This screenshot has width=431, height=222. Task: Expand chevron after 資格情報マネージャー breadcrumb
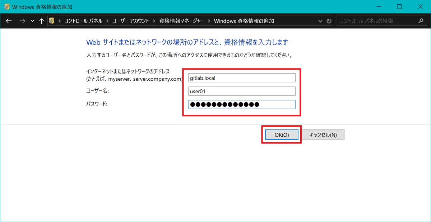coord(209,21)
